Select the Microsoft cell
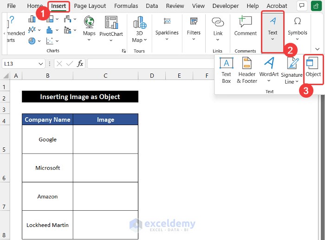The height and width of the screenshot is (240, 325). (47, 168)
